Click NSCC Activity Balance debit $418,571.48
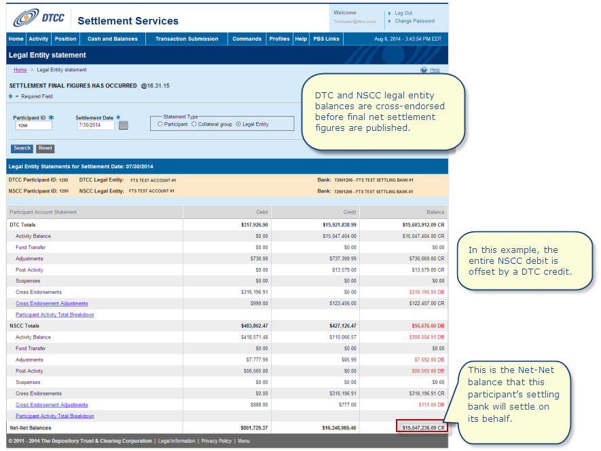This screenshot has width=601, height=451. (x=255, y=337)
